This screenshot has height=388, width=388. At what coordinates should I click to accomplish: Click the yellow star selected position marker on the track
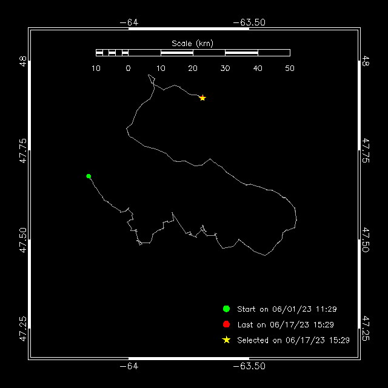pos(202,98)
